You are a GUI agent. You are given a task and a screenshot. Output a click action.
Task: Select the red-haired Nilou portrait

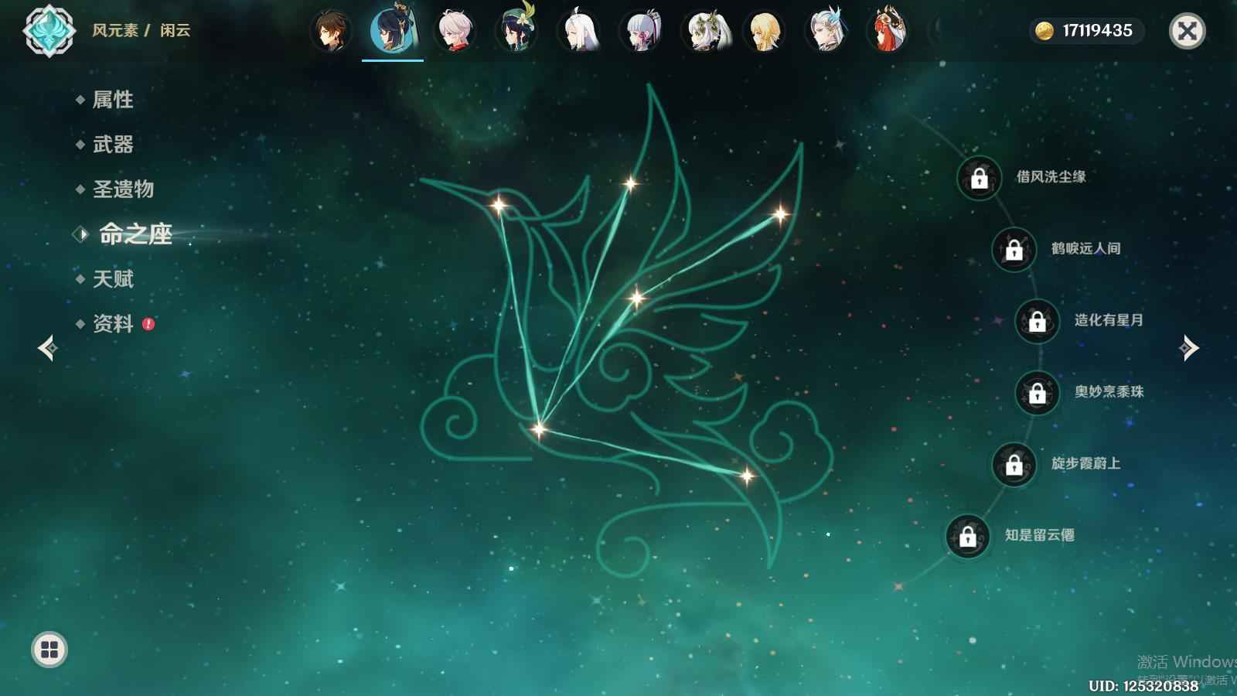(888, 31)
